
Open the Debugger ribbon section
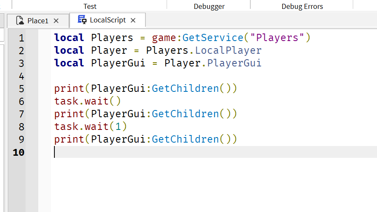tap(209, 6)
